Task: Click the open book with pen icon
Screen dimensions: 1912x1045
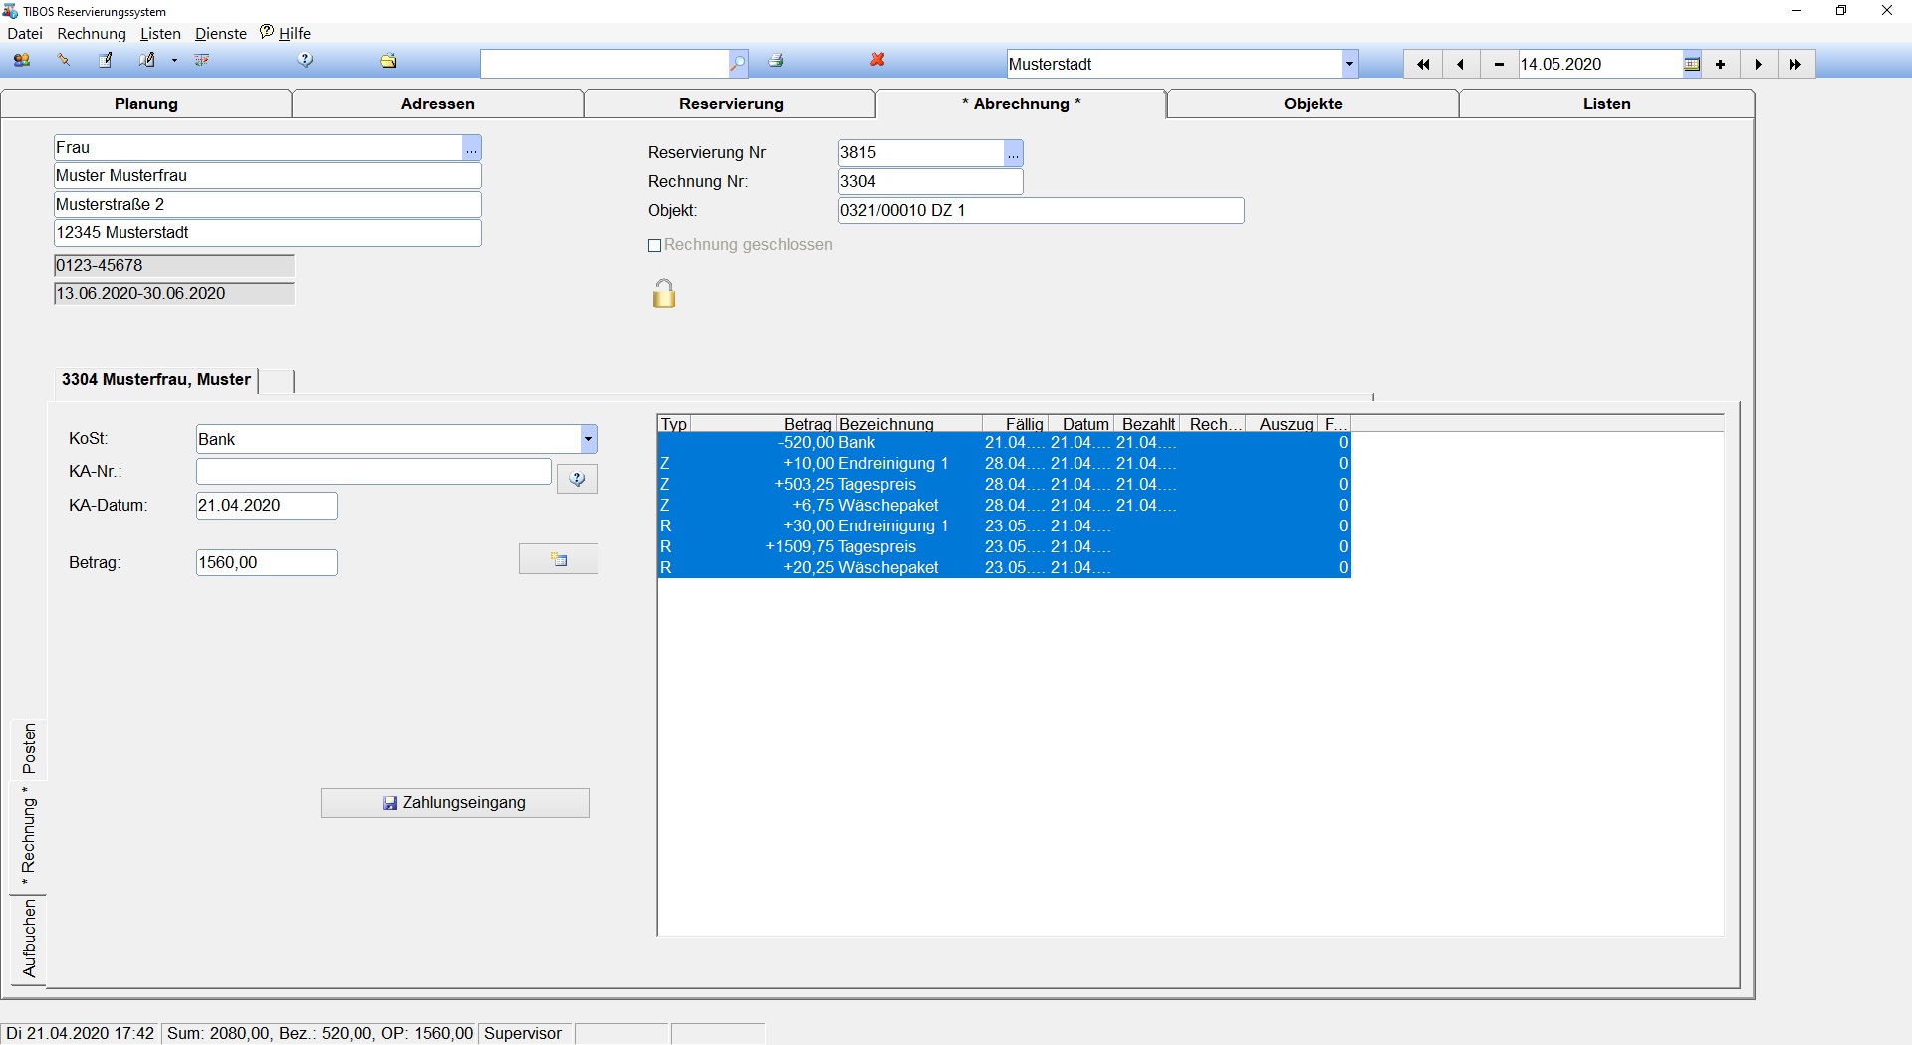Action: pos(147,61)
